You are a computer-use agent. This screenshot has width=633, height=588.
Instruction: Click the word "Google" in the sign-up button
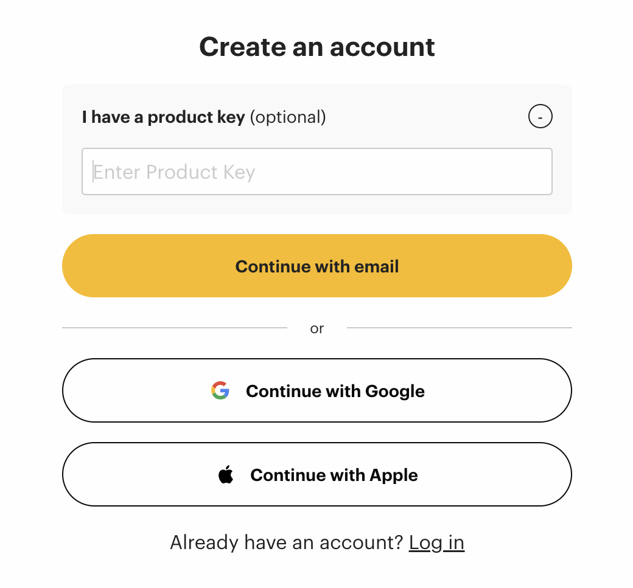[394, 391]
